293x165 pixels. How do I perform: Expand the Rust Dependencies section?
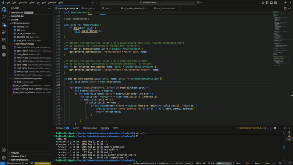(19, 160)
